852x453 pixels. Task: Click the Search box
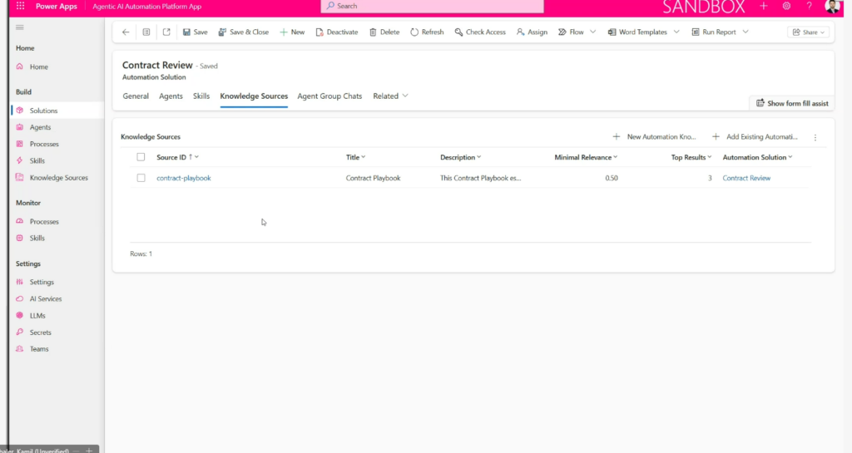point(432,6)
